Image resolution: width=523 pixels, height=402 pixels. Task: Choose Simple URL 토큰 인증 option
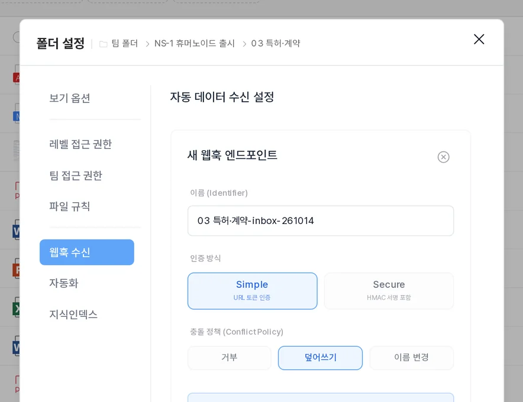point(252,291)
